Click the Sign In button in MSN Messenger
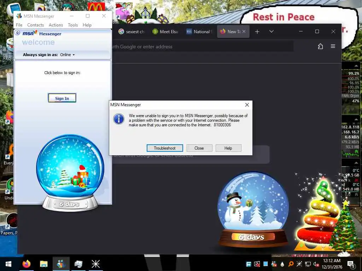 pyautogui.click(x=62, y=98)
